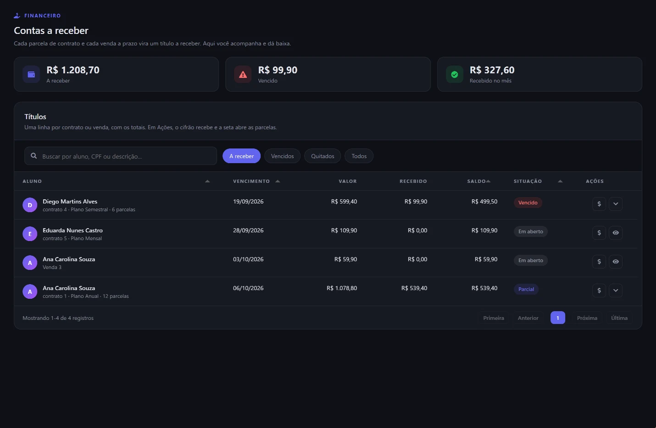Click the Em aberto badge for Eduarda Nunes Castro

tap(531, 231)
